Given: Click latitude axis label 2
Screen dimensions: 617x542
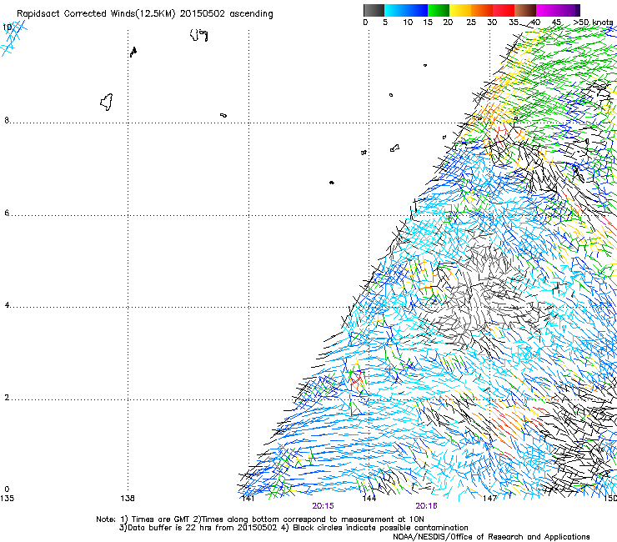Looking at the screenshot, I should click(7, 397).
